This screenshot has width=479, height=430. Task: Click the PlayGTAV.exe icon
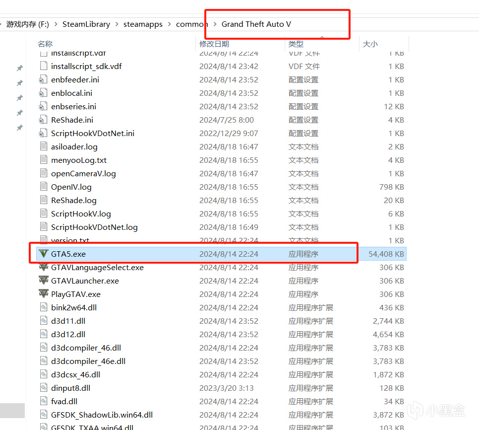pyautogui.click(x=44, y=294)
